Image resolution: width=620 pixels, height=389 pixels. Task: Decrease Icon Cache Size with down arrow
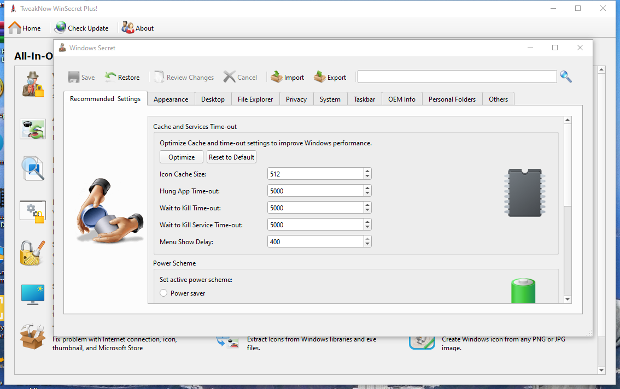[367, 176]
